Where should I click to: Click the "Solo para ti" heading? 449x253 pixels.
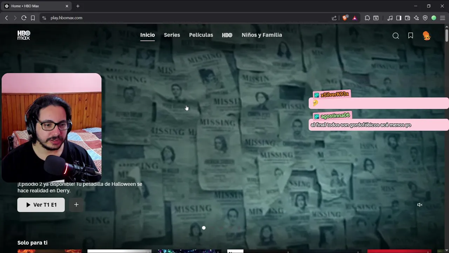[x=32, y=243]
